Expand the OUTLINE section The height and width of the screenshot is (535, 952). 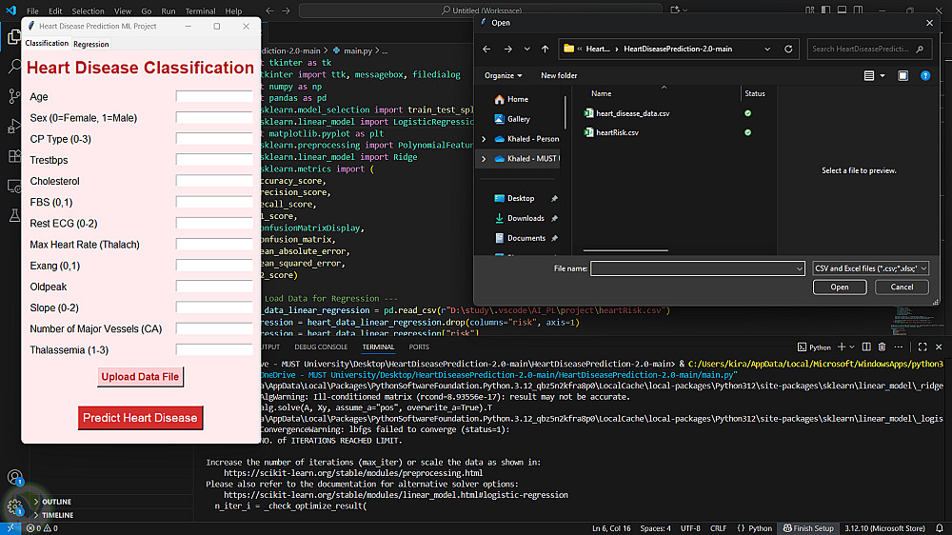coord(56,502)
